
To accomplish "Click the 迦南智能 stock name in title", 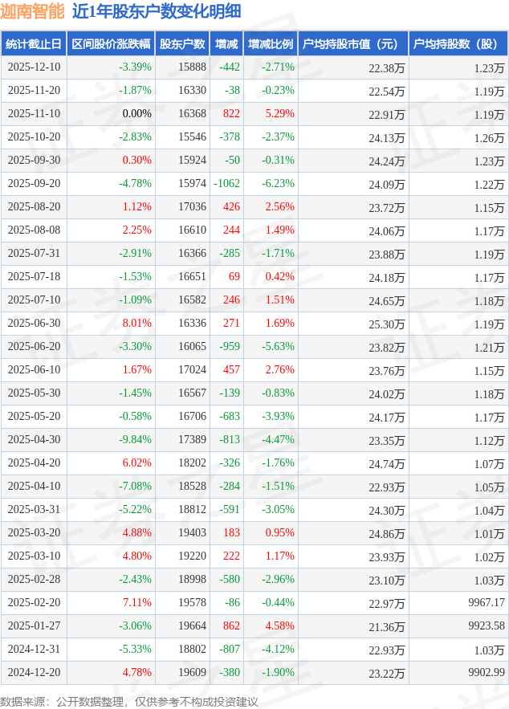I will [32, 12].
